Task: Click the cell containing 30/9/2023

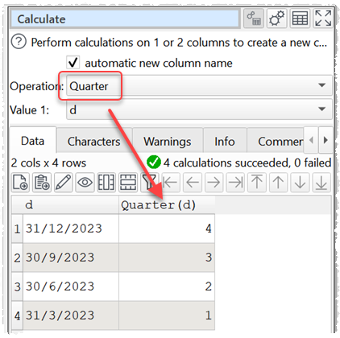Action: tap(71, 258)
